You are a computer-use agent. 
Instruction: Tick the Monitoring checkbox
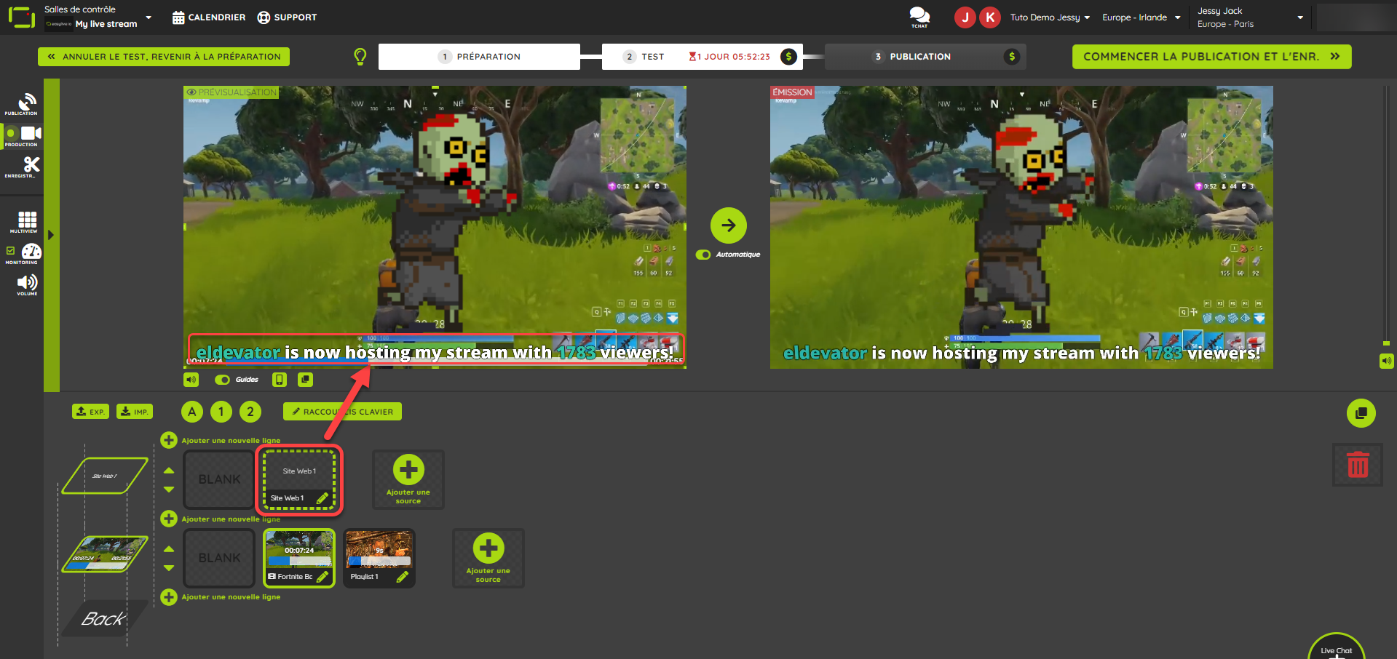tap(10, 251)
